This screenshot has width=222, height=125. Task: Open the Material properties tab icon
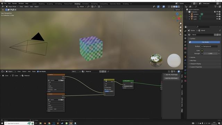tap(185, 76)
